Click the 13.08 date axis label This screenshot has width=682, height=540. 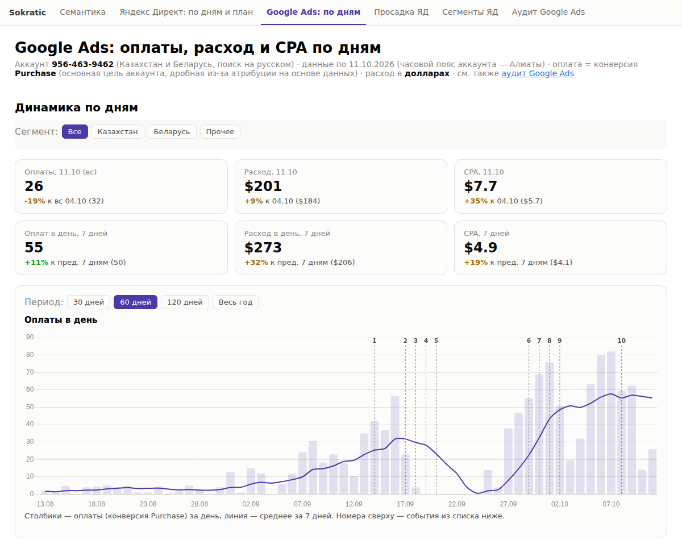45,504
